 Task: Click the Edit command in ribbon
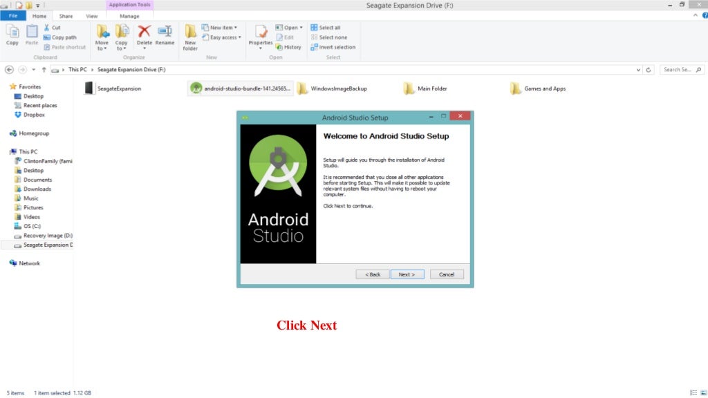point(285,37)
